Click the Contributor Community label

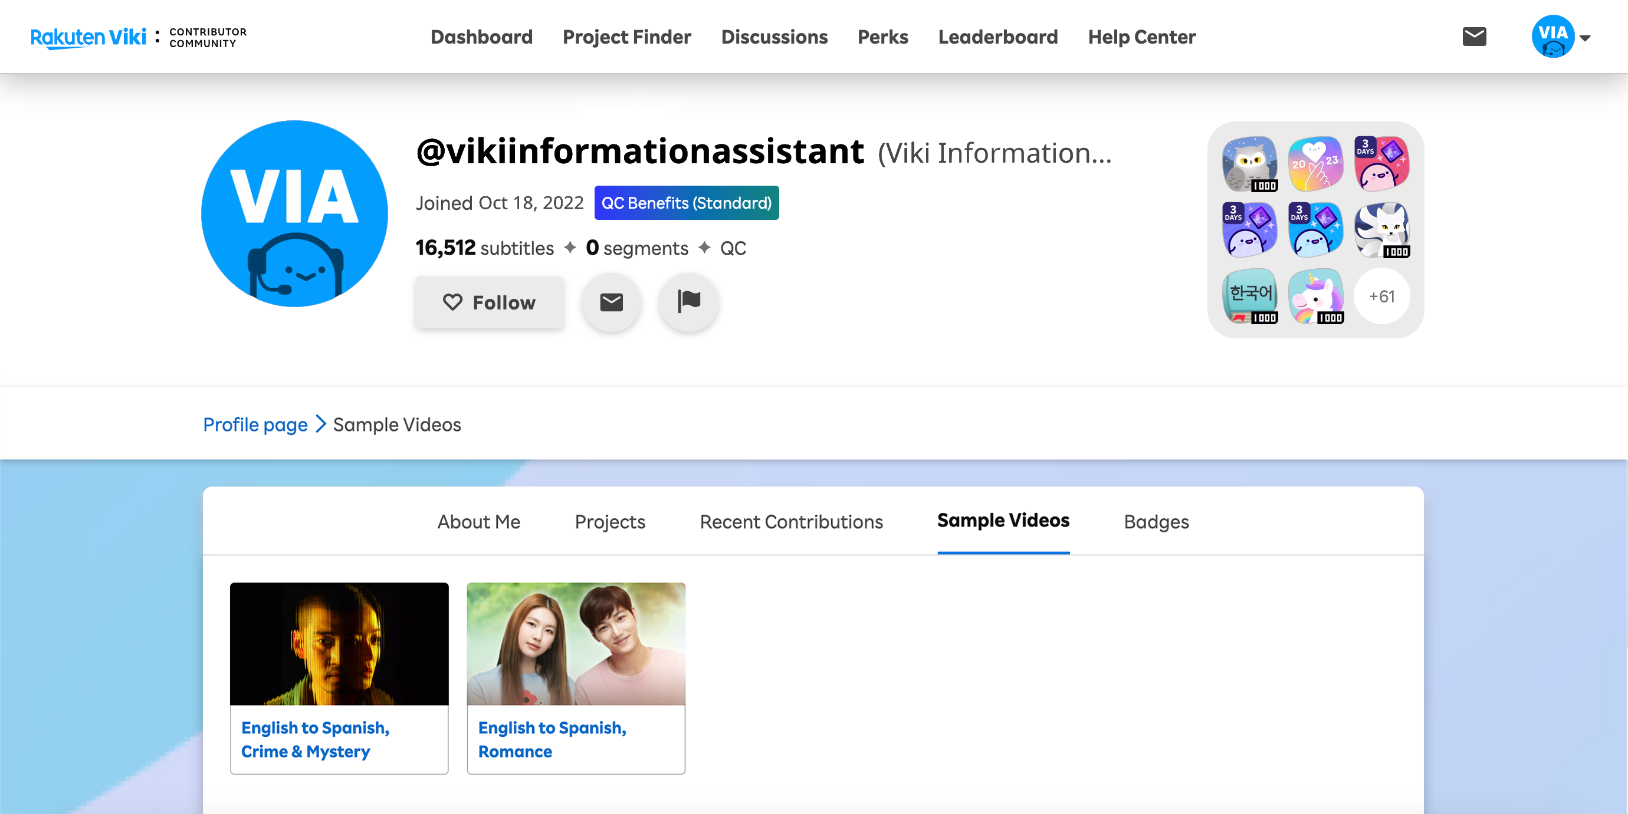(x=208, y=37)
